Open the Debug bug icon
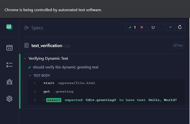The width and height of the screenshot is (190, 124). click(9, 82)
